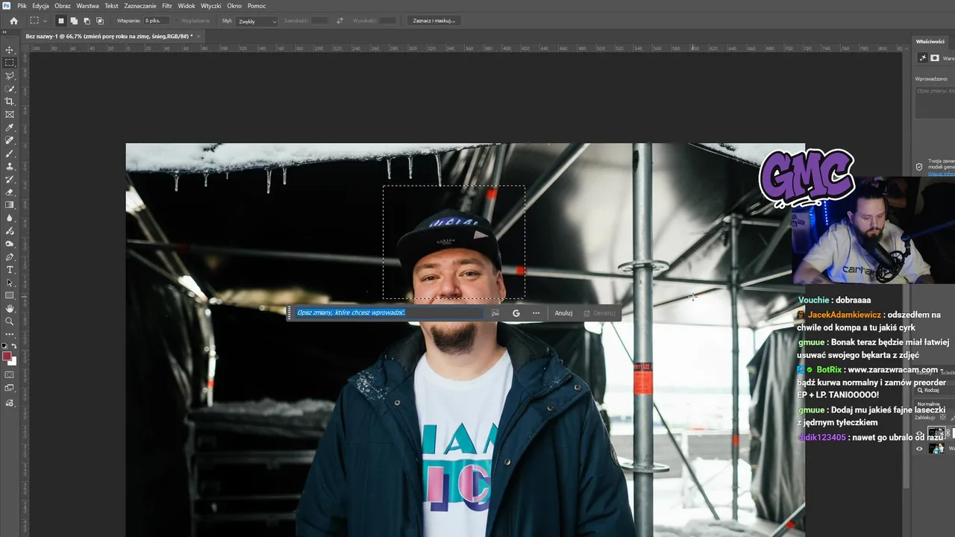This screenshot has height=537, width=955.
Task: Select the Crop tool
Action: click(10, 101)
